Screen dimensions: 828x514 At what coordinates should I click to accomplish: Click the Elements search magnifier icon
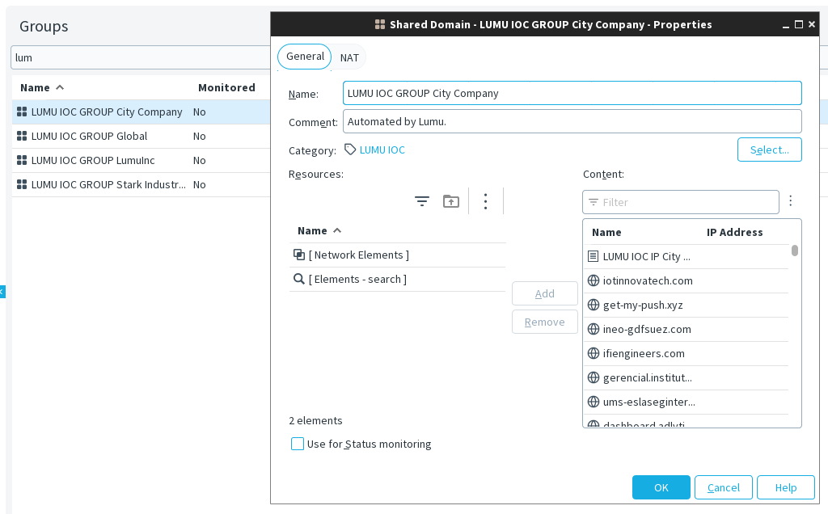click(299, 279)
